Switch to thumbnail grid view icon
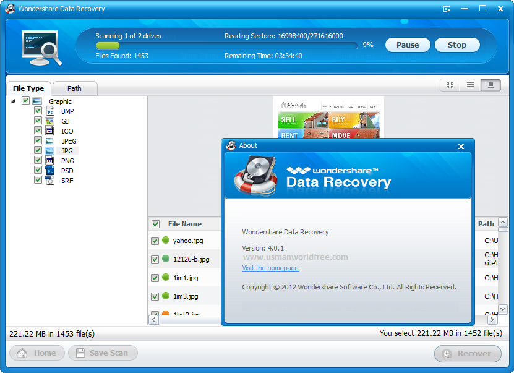514x373 pixels. pyautogui.click(x=450, y=85)
